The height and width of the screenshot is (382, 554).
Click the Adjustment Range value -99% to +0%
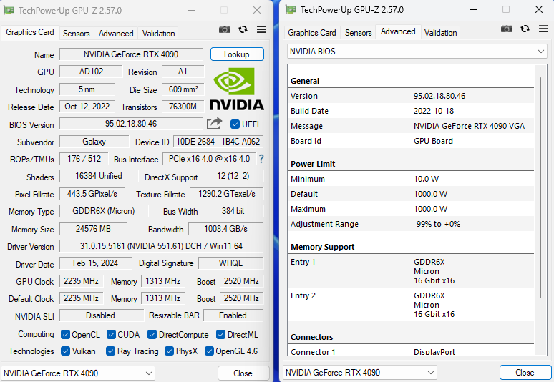tap(437, 224)
